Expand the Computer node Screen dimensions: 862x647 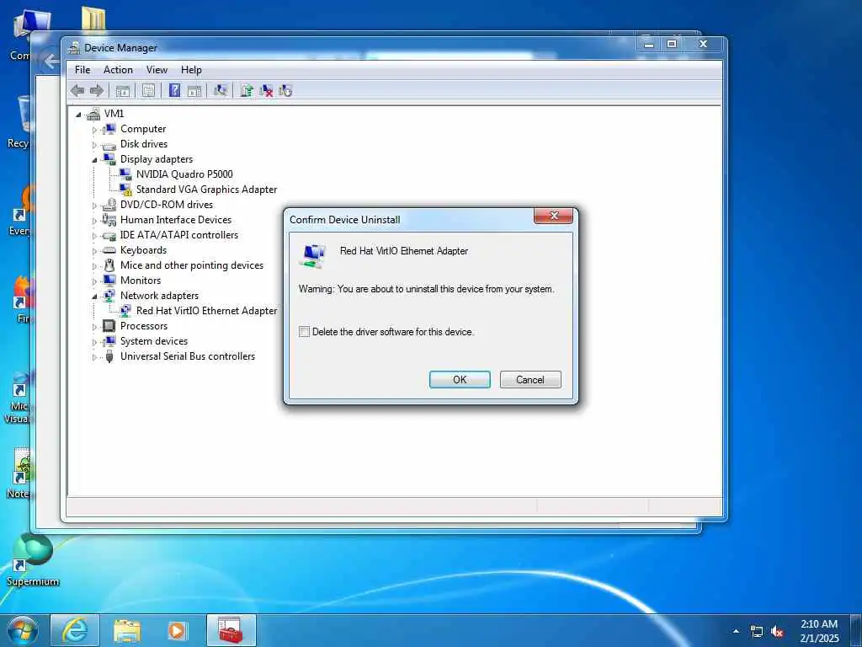point(94,130)
